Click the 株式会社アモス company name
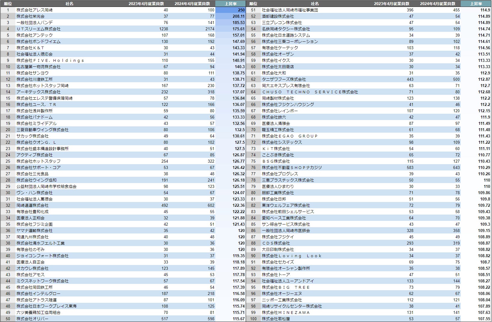This screenshot has width=492, height=322. pos(30,275)
